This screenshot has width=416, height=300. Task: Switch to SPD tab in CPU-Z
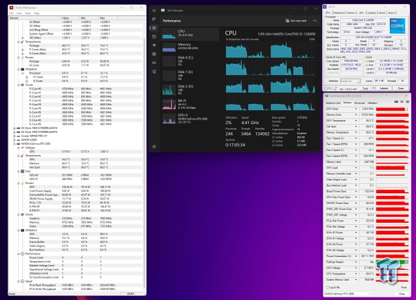[x=361, y=13]
